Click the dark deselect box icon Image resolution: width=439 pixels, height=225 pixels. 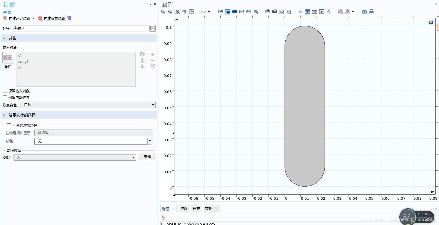(275, 12)
